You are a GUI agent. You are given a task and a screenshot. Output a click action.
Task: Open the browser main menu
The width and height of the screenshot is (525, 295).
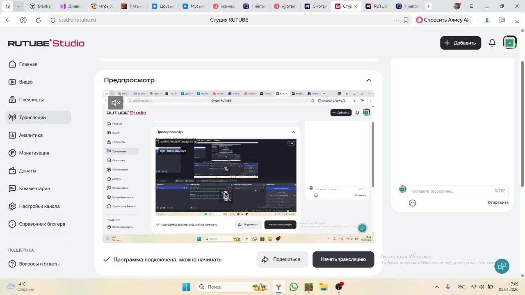472,6
